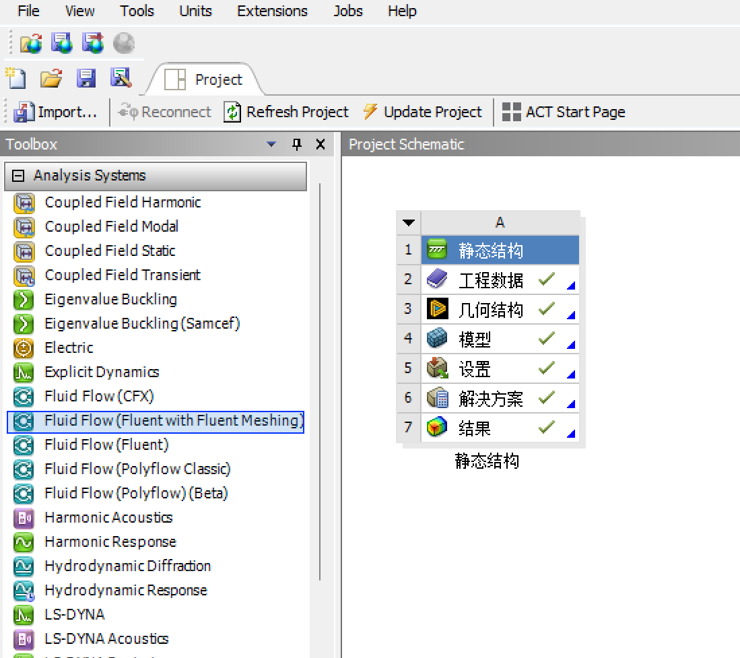Open the Help menu

coord(402,11)
